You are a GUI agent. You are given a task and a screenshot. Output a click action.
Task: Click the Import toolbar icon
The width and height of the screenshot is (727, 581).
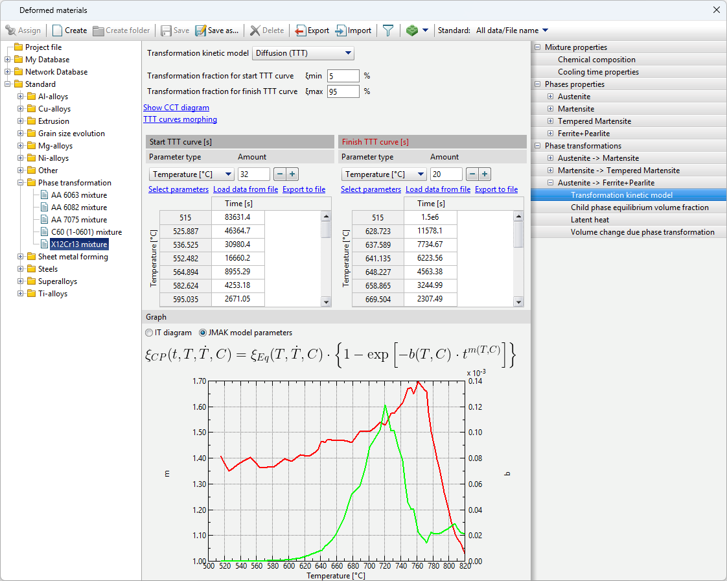click(x=341, y=30)
